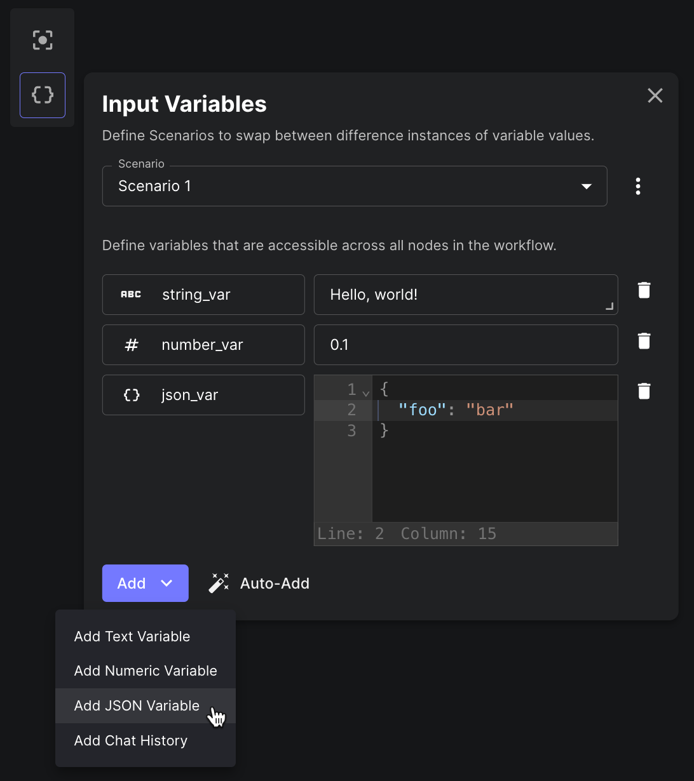Expand the Add button dropdown arrow

point(167,582)
